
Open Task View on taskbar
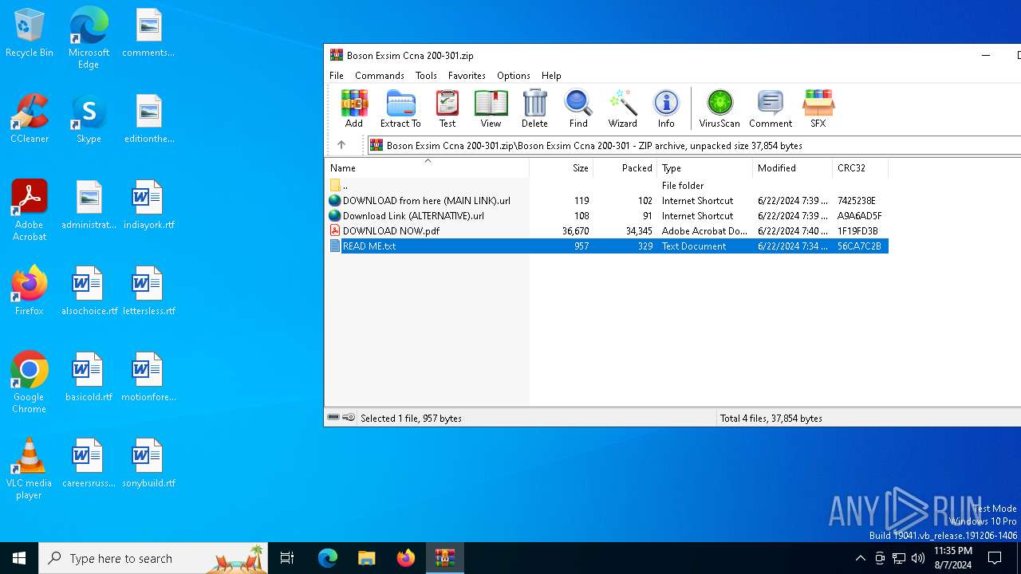pyautogui.click(x=287, y=558)
